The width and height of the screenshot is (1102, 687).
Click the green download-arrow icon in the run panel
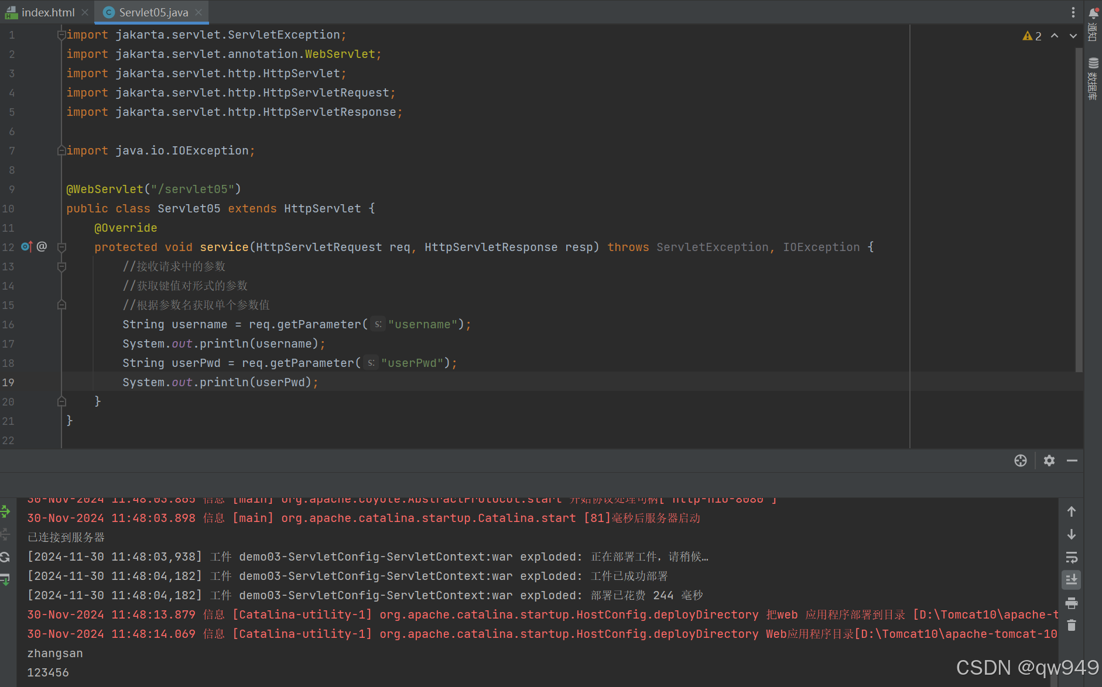click(5, 580)
